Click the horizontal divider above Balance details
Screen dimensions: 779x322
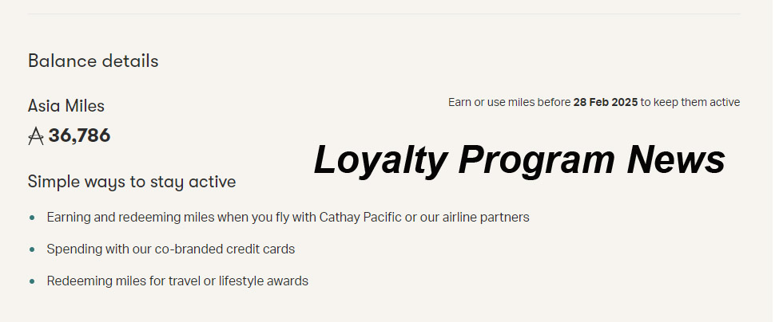click(384, 14)
